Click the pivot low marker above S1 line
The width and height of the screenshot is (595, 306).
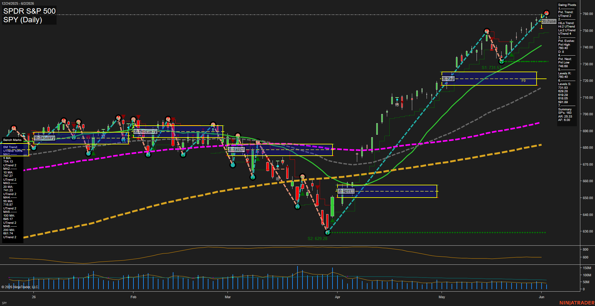pos(501,62)
